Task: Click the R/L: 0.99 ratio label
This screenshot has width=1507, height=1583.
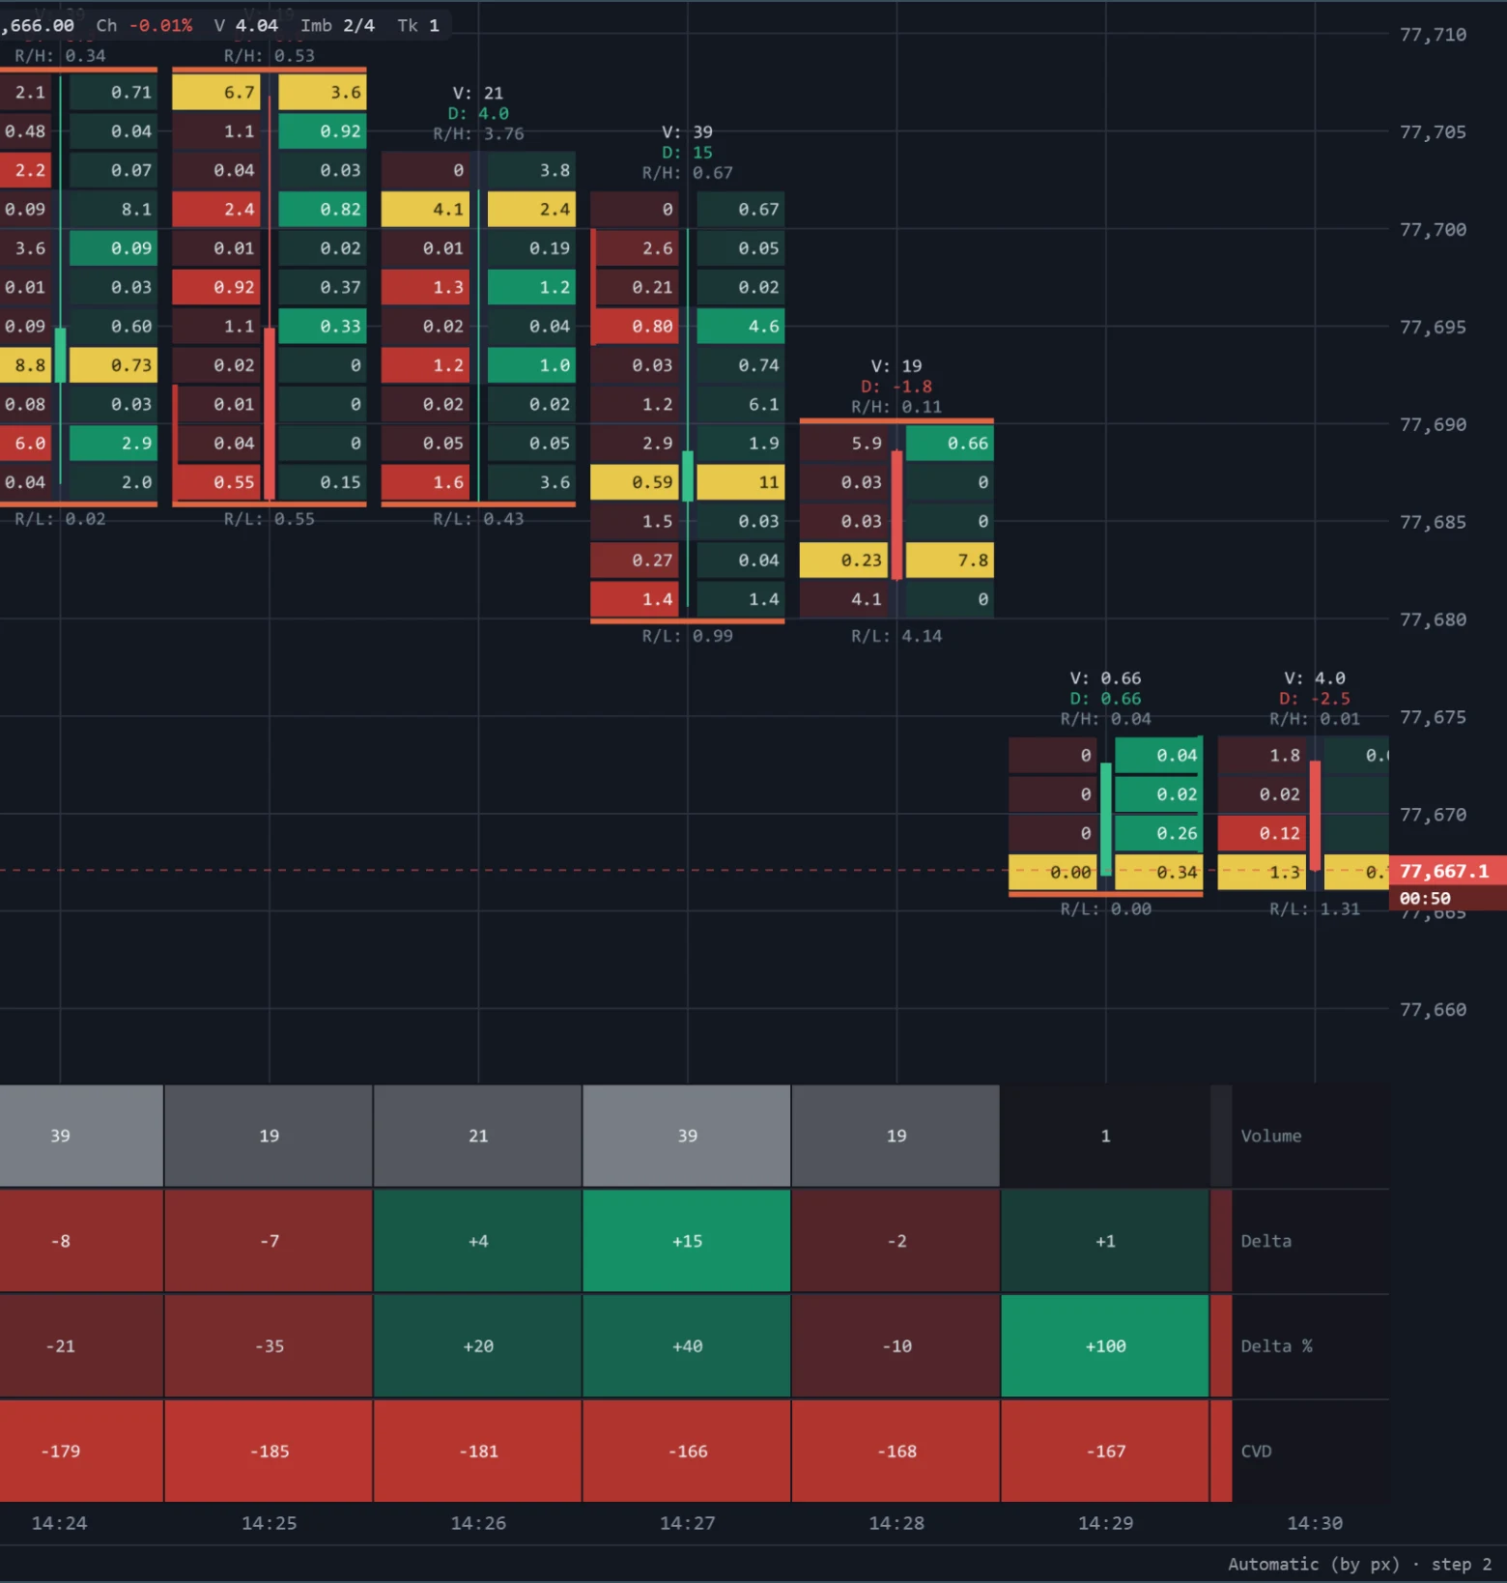Action: 687,636
